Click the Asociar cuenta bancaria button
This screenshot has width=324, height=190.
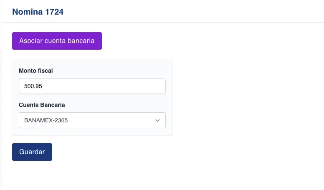(57, 41)
